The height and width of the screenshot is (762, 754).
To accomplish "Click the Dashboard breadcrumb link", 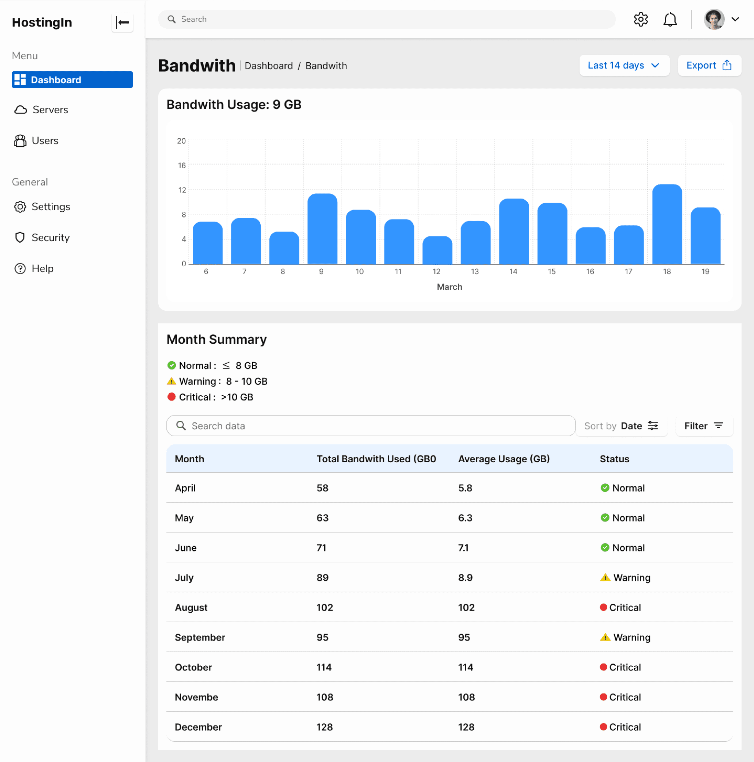I will 269,66.
